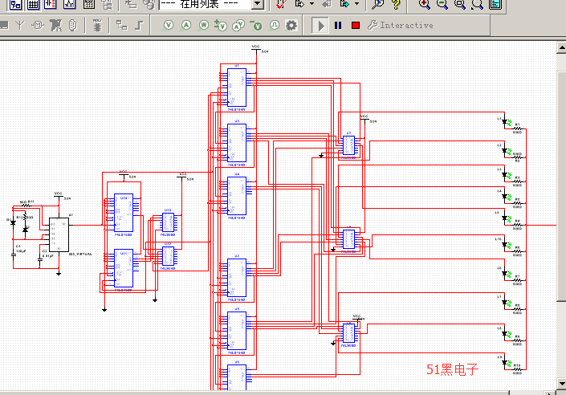The width and height of the screenshot is (566, 395).
Task: Click vertical scrollbar down arrow
Action: pos(562,383)
